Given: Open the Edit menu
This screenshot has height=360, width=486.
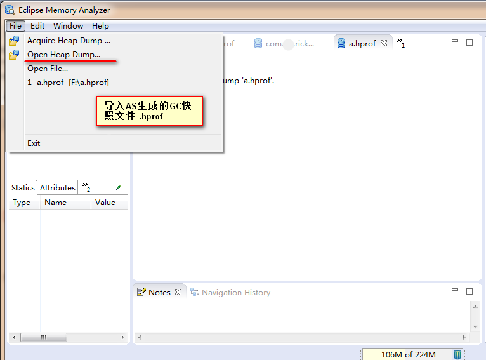Looking at the screenshot, I should click(x=37, y=26).
